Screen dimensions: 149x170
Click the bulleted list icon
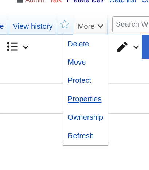coord(12,47)
